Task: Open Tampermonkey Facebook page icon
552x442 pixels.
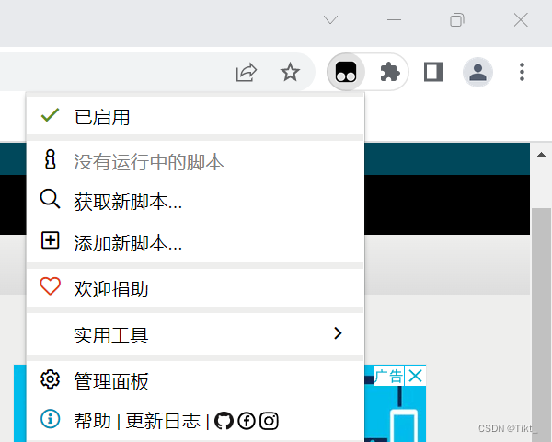Action: [x=247, y=421]
